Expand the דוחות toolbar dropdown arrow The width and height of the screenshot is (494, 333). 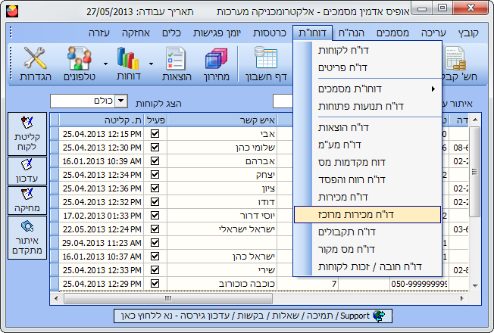pyautogui.click(x=152, y=64)
